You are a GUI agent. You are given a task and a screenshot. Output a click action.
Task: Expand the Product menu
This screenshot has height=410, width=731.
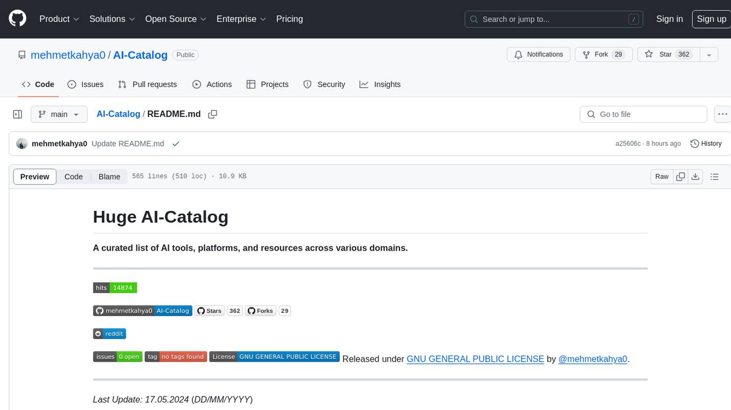click(x=60, y=19)
